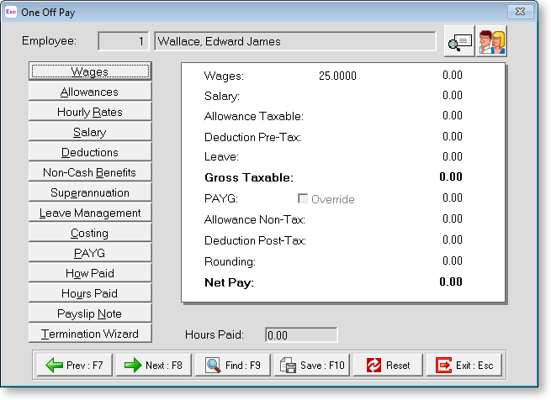Click the Hours Paid field
551x400 pixels.
click(300, 335)
